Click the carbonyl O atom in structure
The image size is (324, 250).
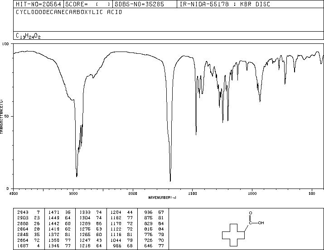tap(251, 213)
